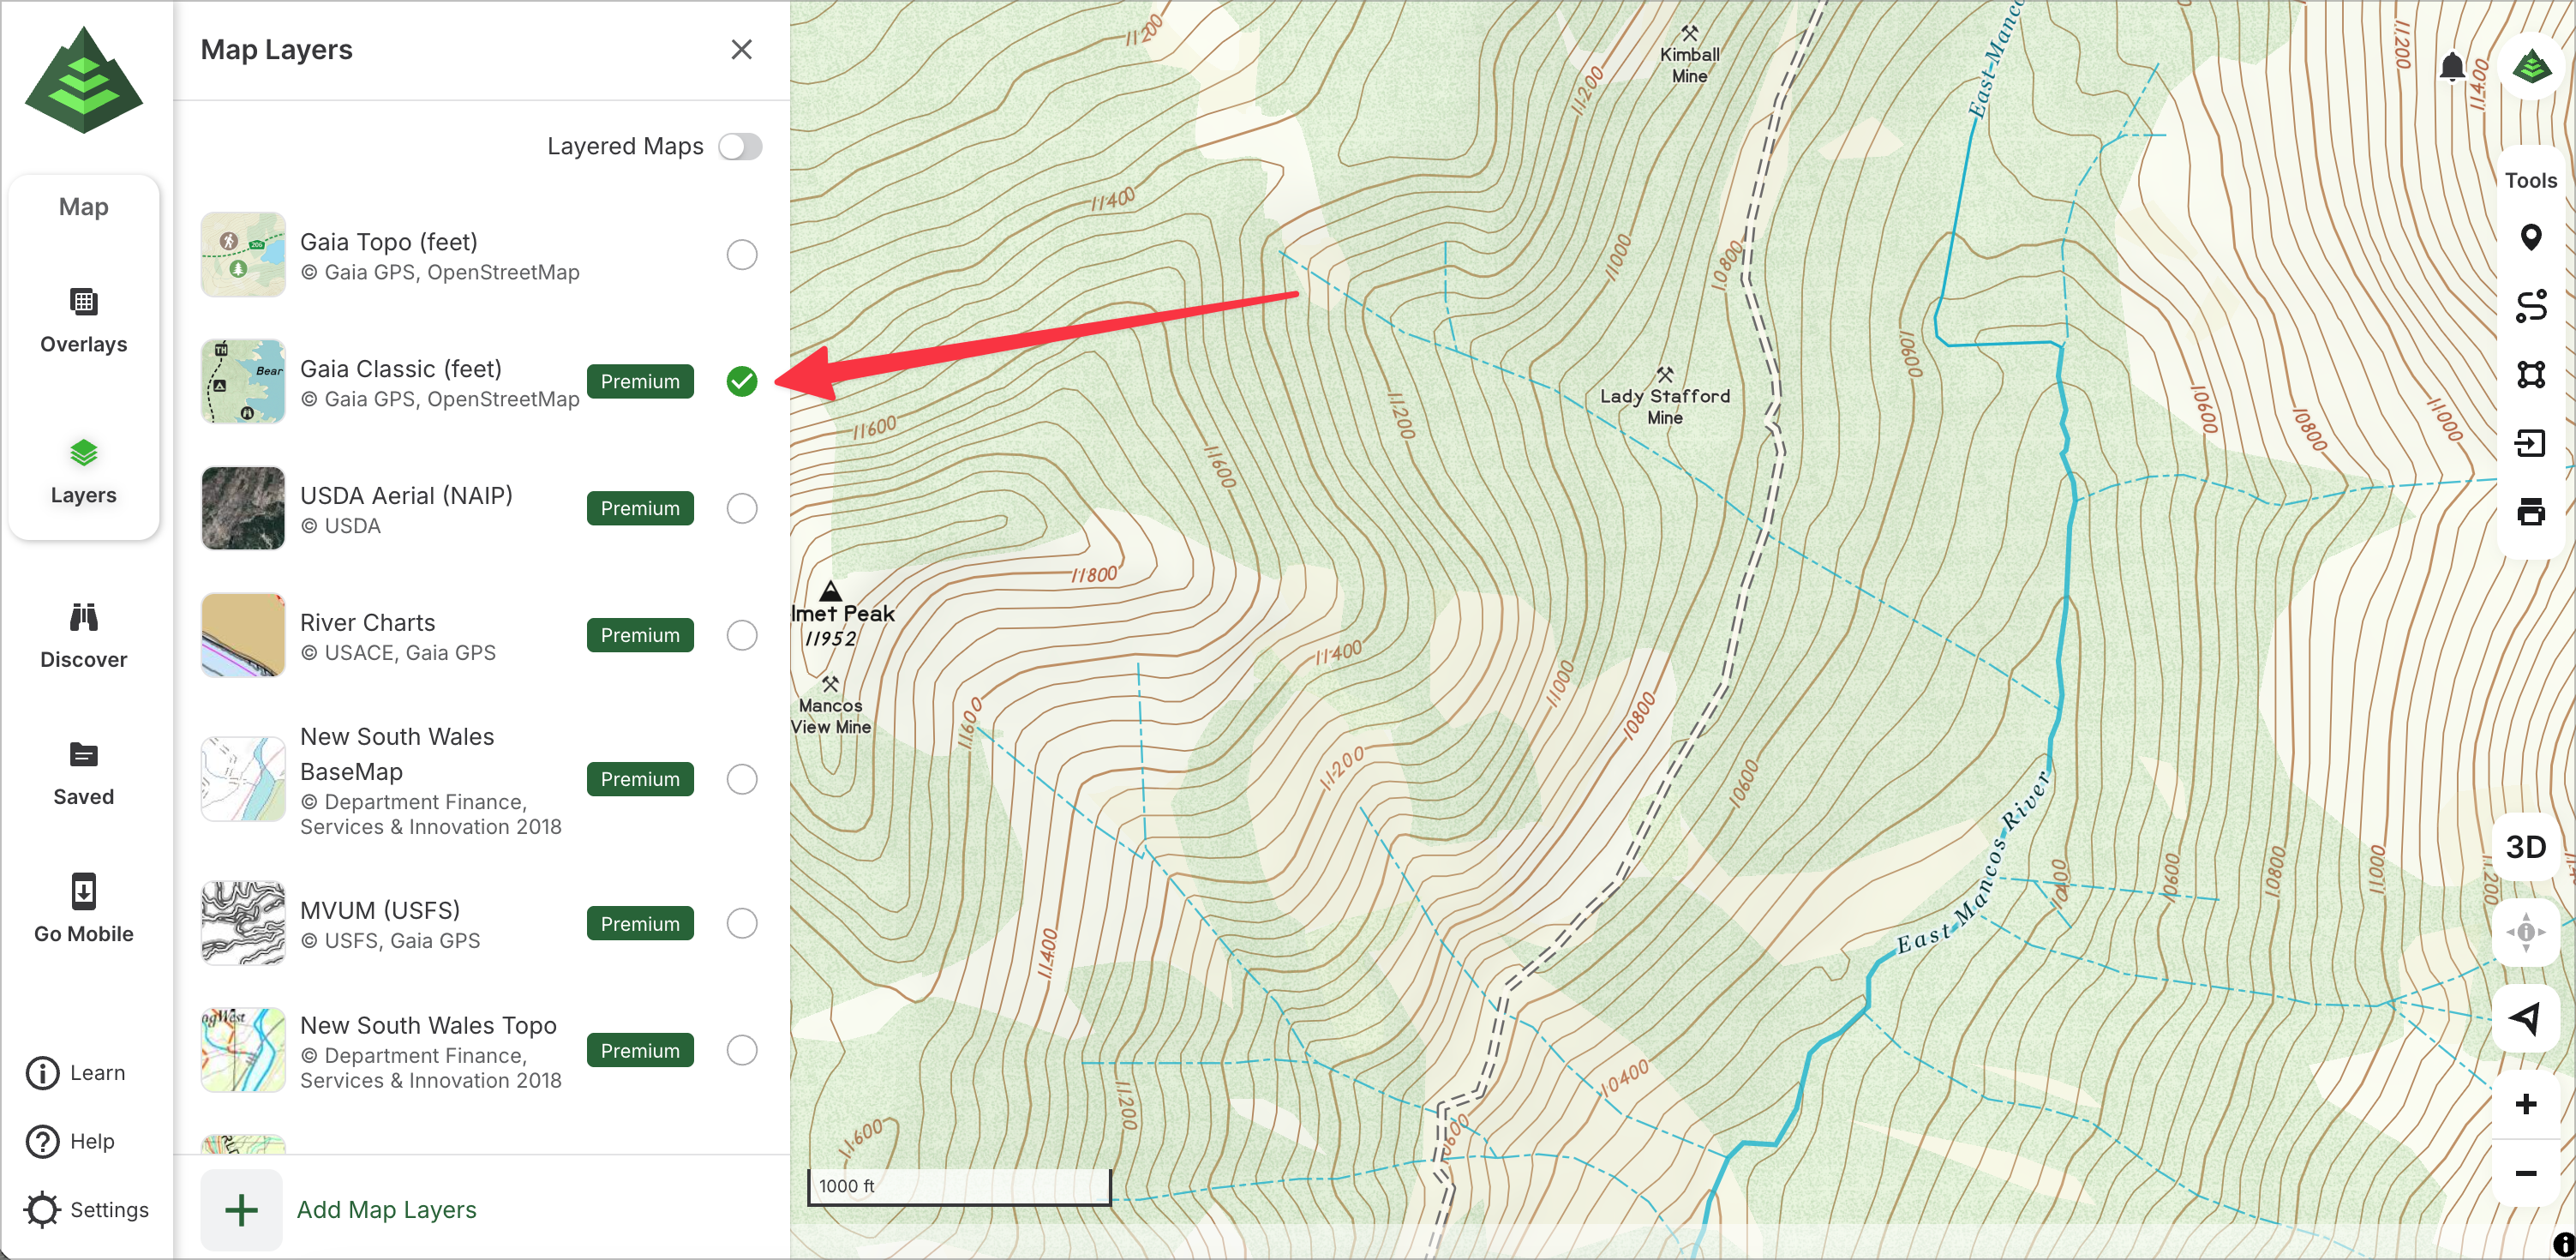Click the waypoint pin tool icon

2530,238
